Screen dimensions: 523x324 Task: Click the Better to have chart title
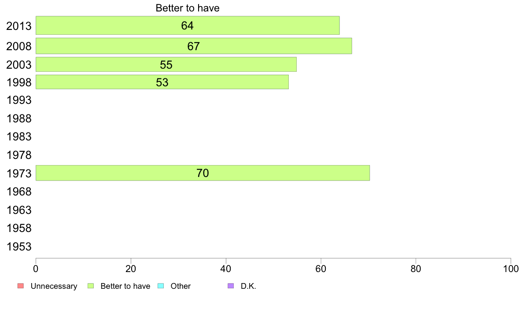pos(188,8)
